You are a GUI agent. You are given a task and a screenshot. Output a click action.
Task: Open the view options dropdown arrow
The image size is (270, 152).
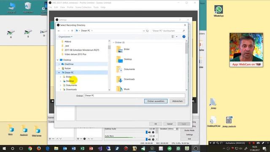pyautogui.click(x=177, y=37)
